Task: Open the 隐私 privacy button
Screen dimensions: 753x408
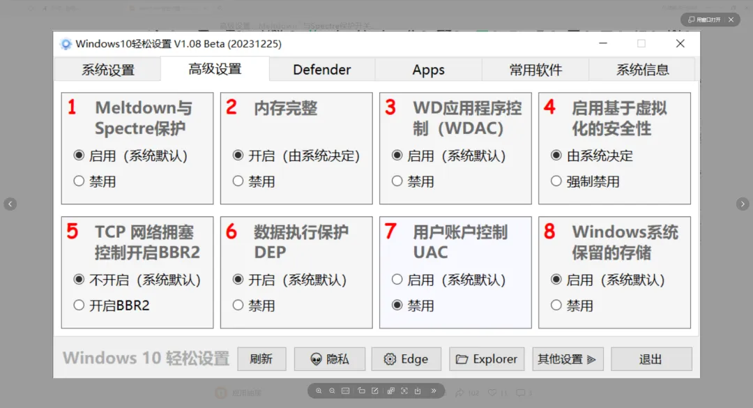Action: click(x=329, y=359)
